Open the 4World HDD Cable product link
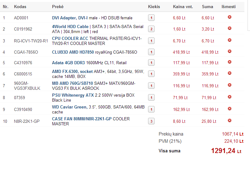The height and width of the screenshot is (187, 250). point(70,26)
